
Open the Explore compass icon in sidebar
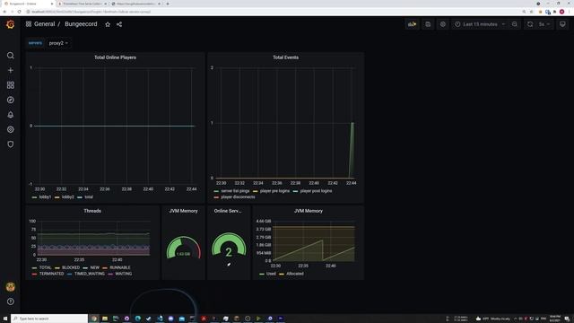pyautogui.click(x=10, y=100)
